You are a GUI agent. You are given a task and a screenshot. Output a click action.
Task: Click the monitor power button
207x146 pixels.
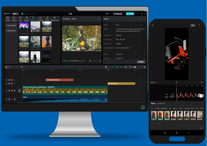(x=143, y=107)
